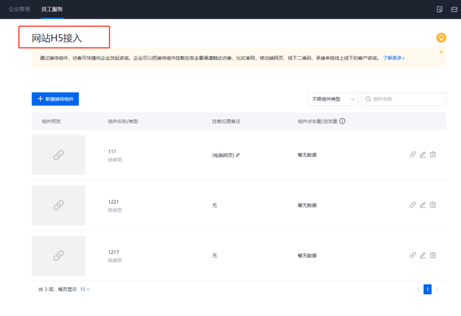Screen dimensions: 461x316
Task: Click component name 1221
Action: (113, 202)
